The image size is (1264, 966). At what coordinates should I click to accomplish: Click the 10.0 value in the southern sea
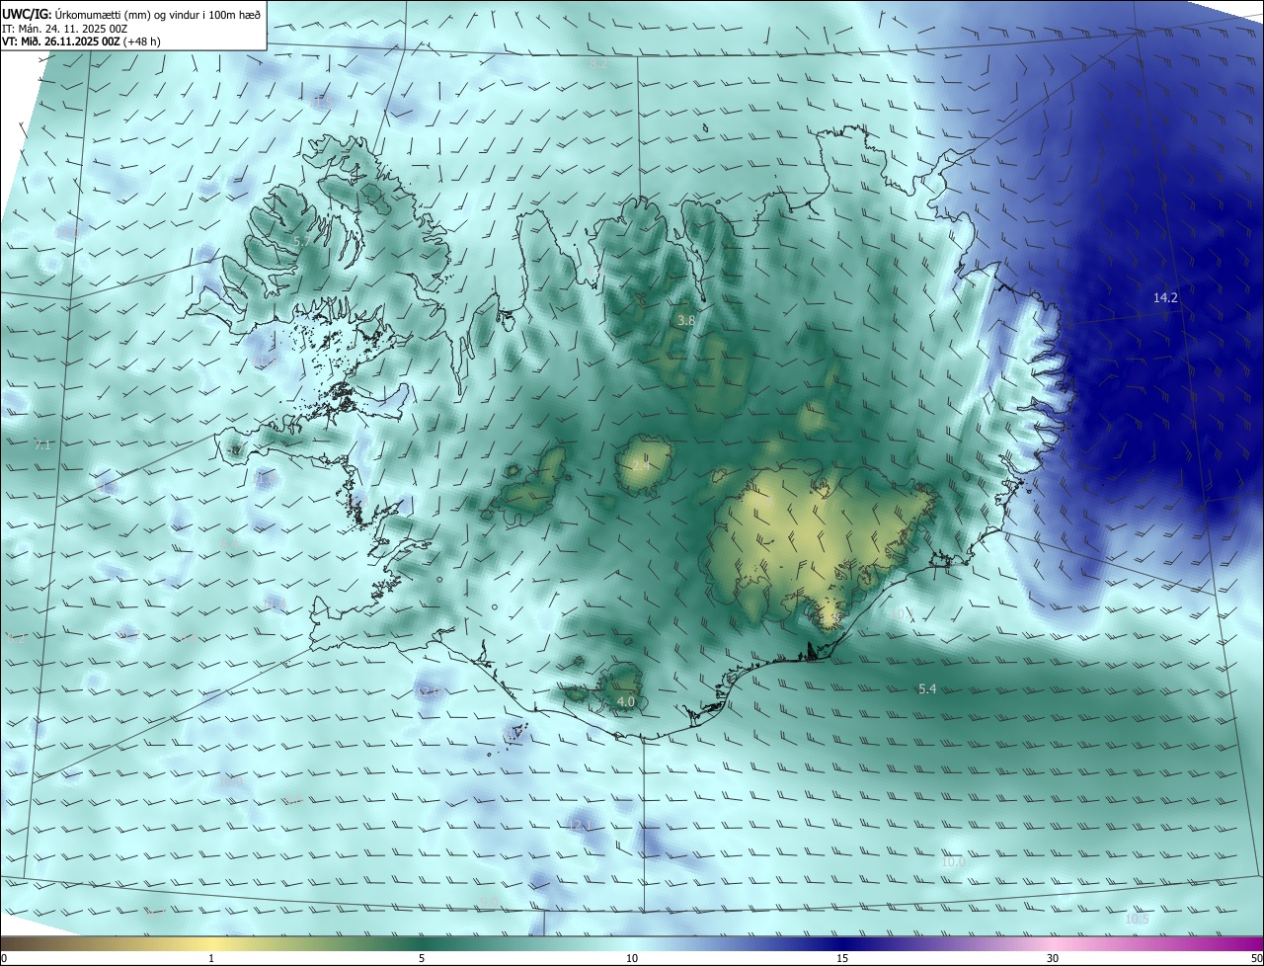click(953, 862)
